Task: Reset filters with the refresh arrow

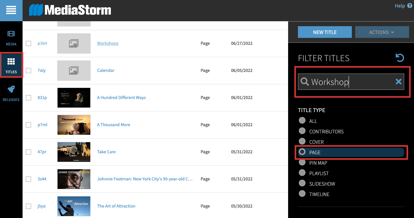Action: coord(400,58)
